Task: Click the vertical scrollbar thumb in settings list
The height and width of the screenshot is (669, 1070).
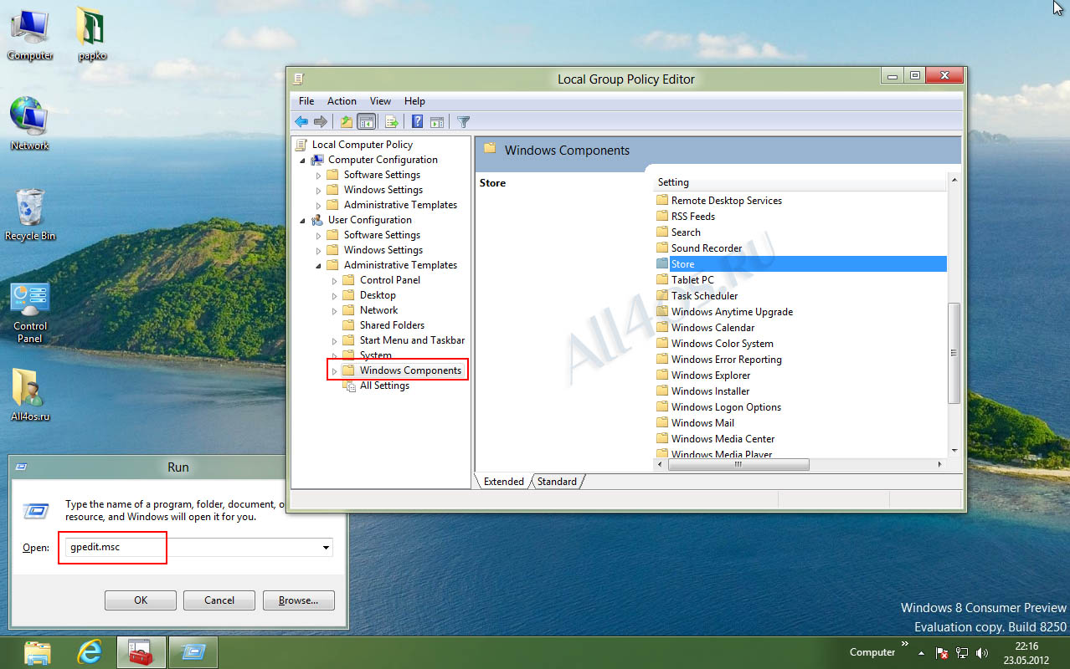Action: point(954,353)
